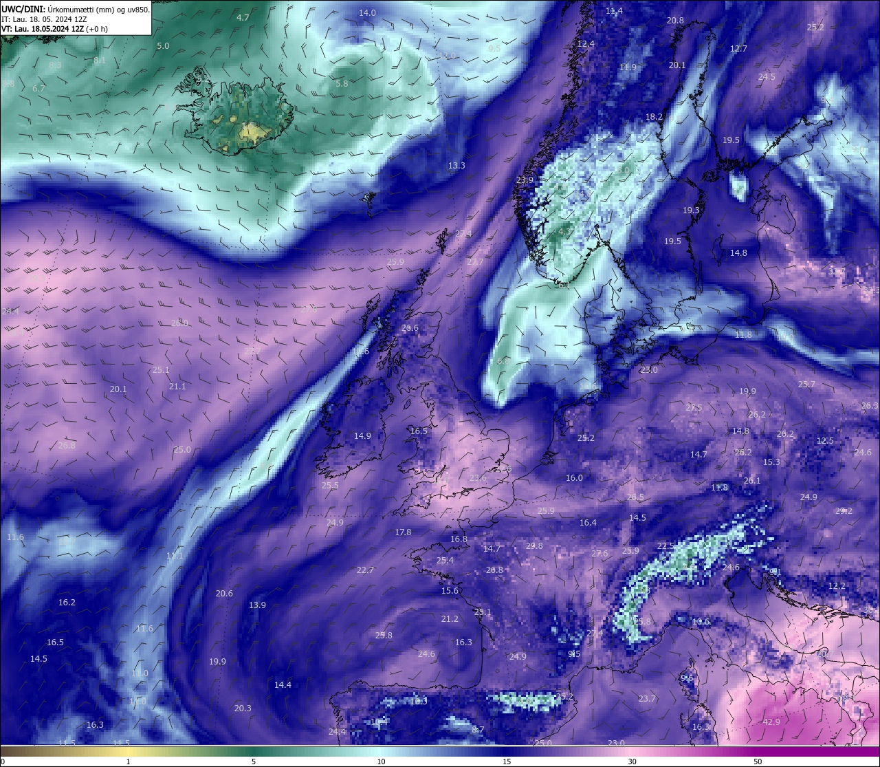Screen dimensions: 880x767
Task: Click the 27.5 value over Poland
Action: coord(694,408)
